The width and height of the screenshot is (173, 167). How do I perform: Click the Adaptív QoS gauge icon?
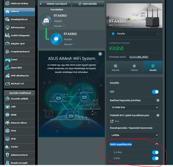[x=7, y=44]
